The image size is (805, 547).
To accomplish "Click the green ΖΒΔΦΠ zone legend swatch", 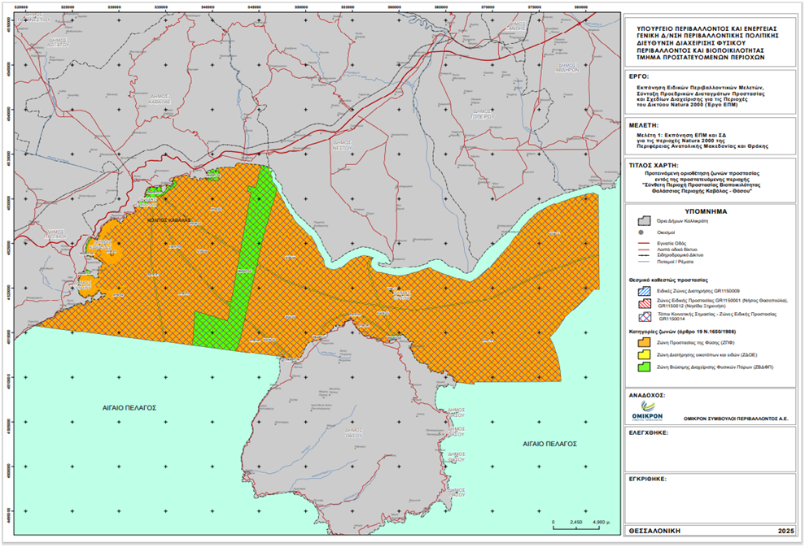I will 642,368.
